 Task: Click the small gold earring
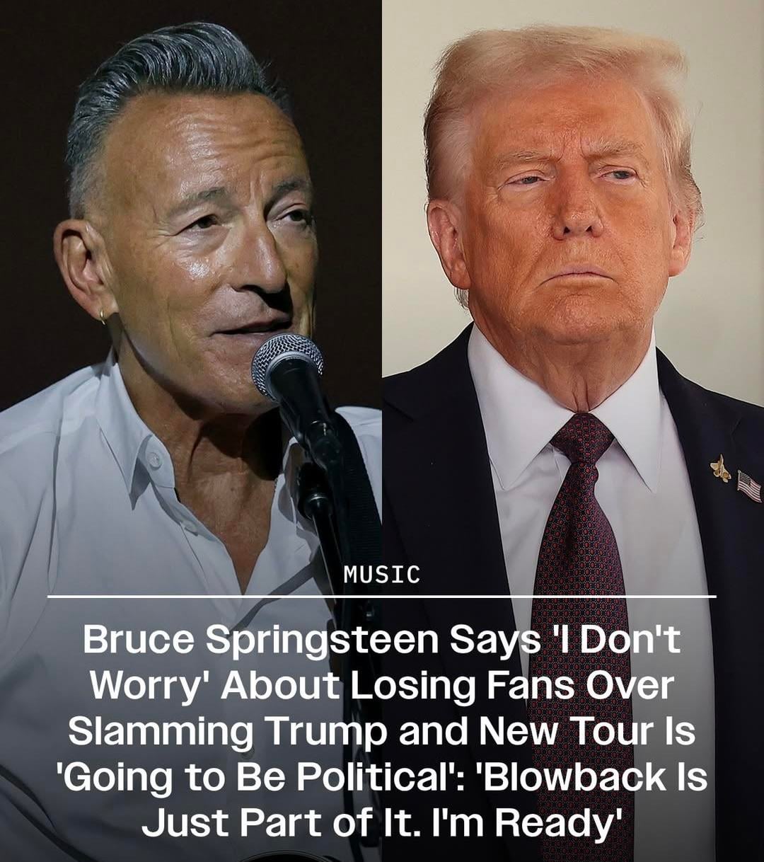coord(103,316)
